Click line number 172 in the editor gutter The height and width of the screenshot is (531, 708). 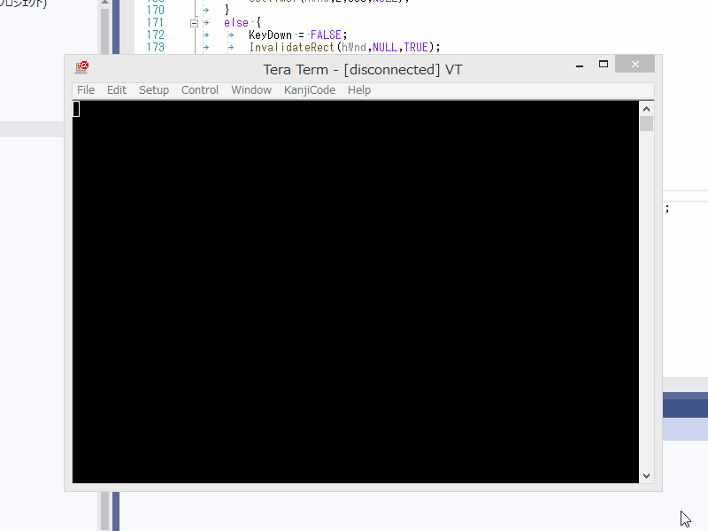click(155, 35)
